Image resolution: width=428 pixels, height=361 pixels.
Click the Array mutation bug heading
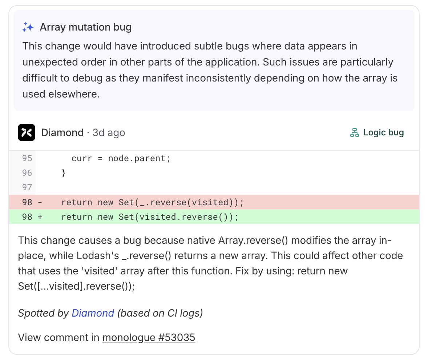pyautogui.click(x=86, y=27)
